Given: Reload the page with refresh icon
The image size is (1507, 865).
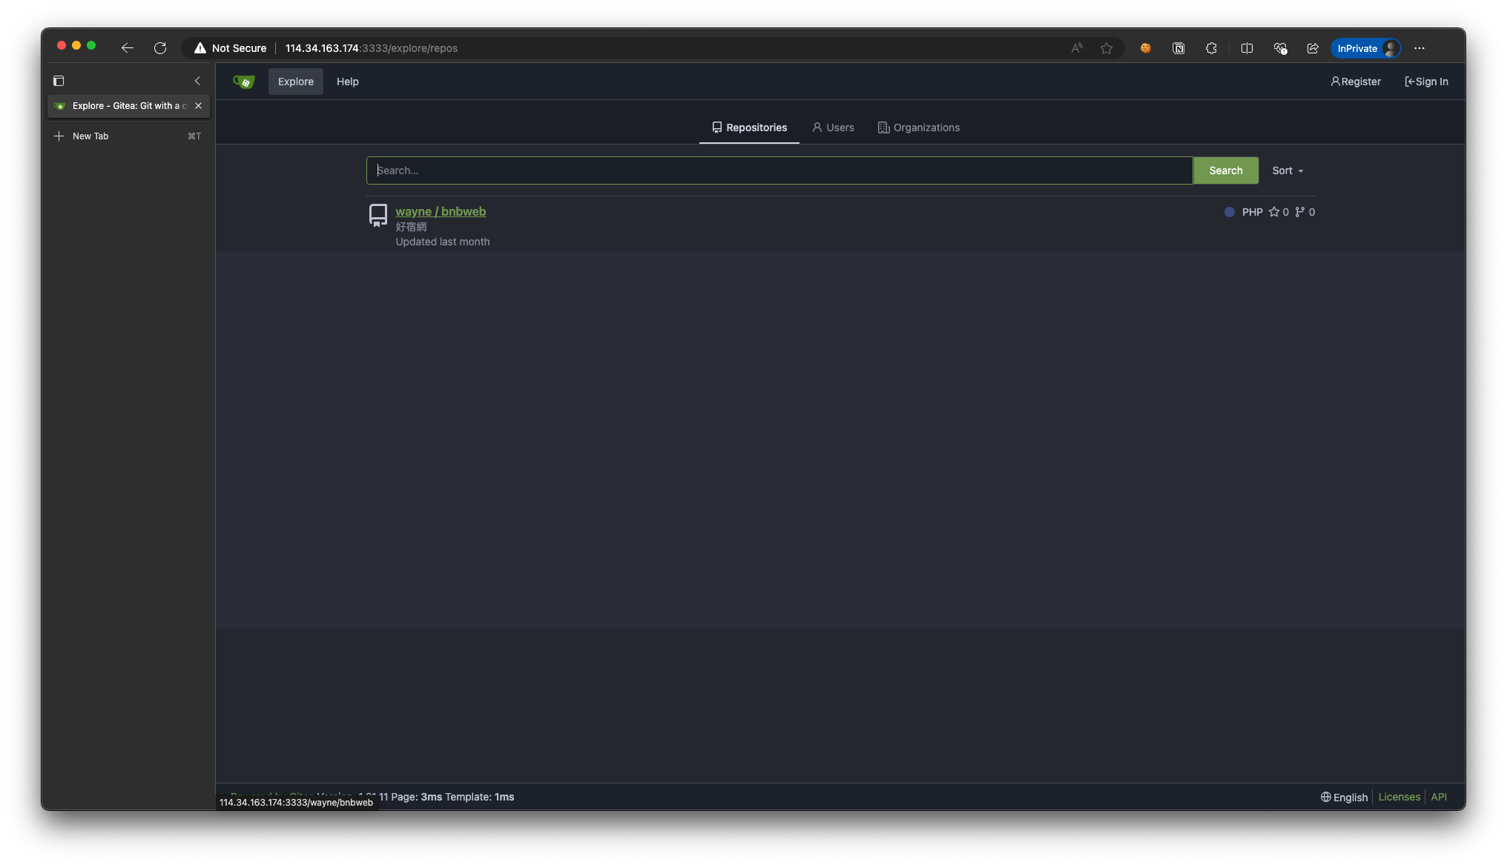Looking at the screenshot, I should (x=160, y=48).
